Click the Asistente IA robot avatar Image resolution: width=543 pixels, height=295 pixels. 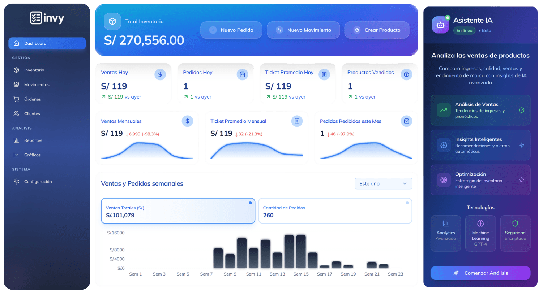pos(441,25)
